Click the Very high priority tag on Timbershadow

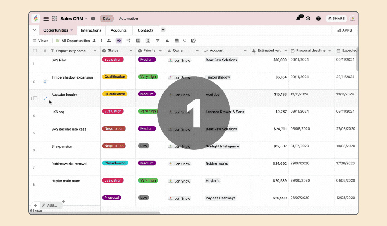coord(148,77)
